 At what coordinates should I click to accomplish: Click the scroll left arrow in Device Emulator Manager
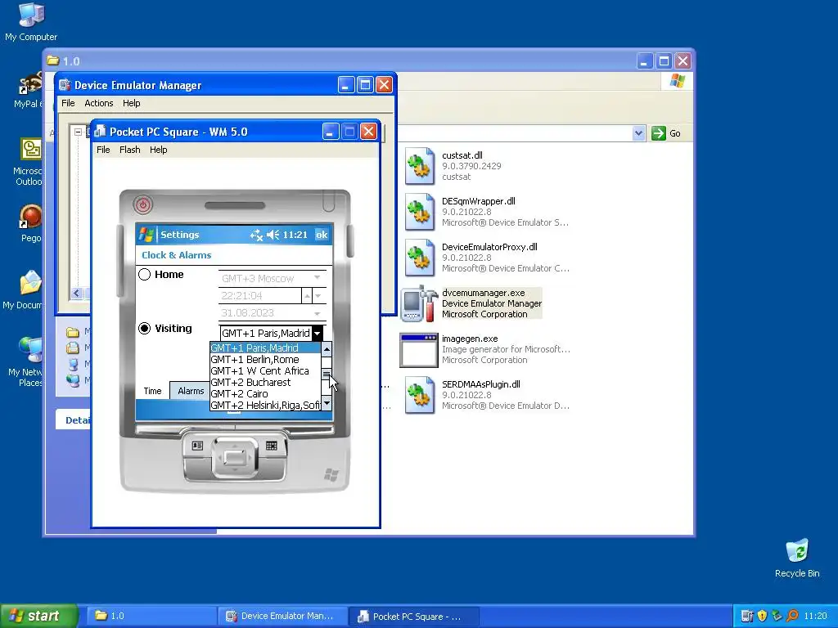point(77,293)
